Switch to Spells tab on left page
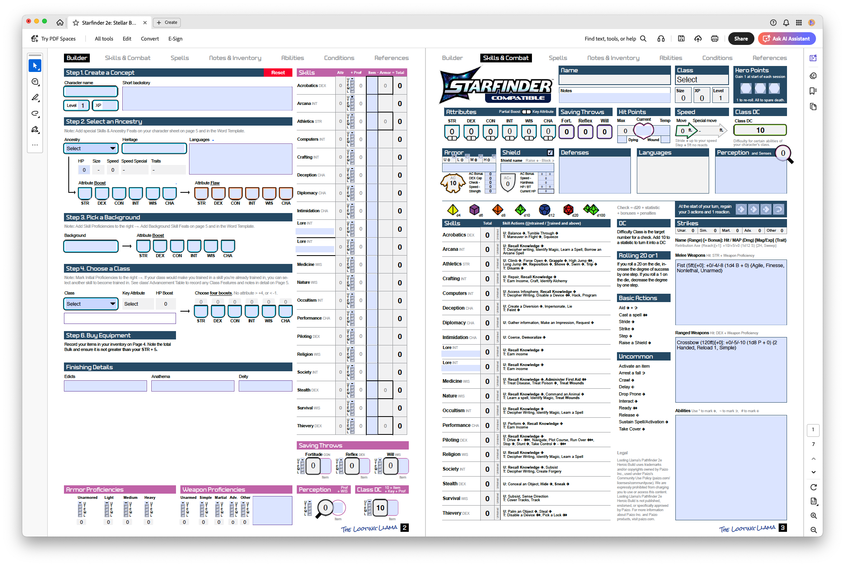845x566 pixels. click(180, 58)
